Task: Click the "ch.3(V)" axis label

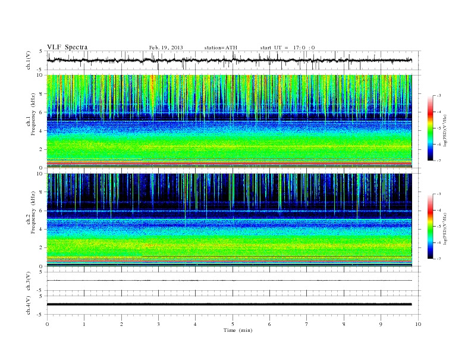Action: (29, 281)
